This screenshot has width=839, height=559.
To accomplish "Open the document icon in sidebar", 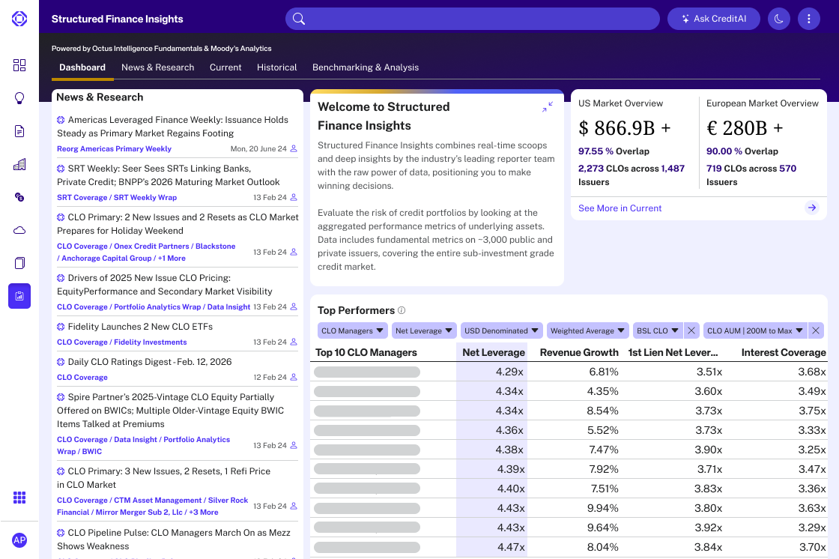I will point(19,131).
